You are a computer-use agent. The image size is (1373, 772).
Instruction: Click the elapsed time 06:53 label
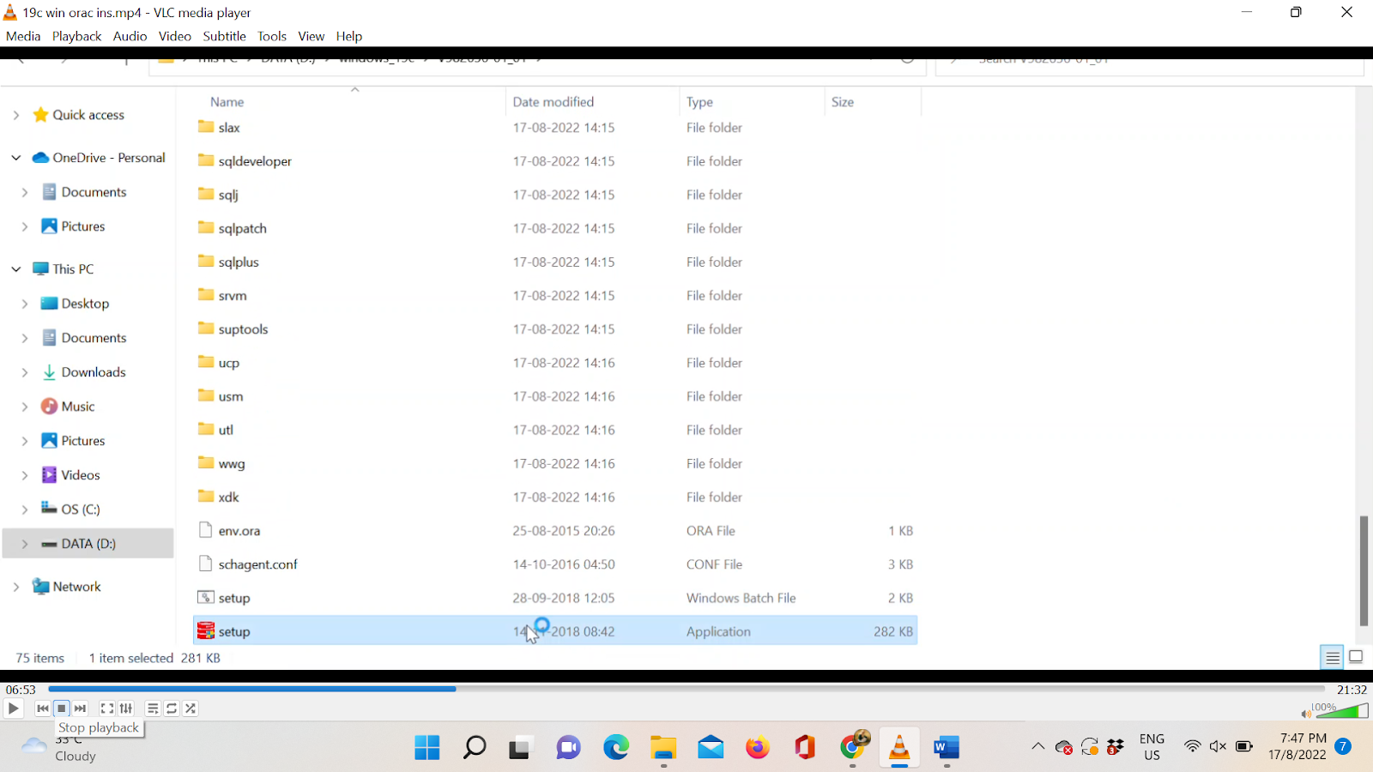(21, 690)
